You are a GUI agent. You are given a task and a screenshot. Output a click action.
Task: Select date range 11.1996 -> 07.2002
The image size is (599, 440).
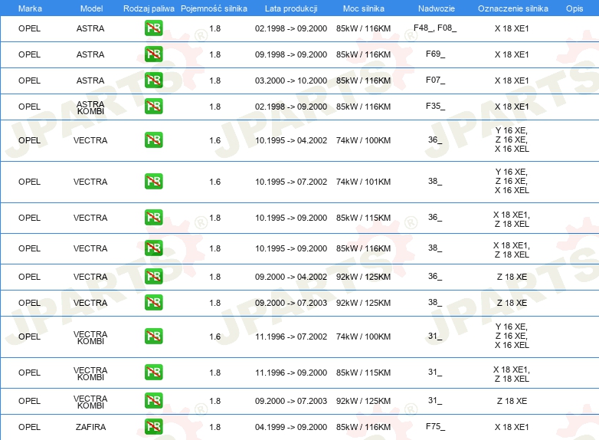(x=291, y=337)
